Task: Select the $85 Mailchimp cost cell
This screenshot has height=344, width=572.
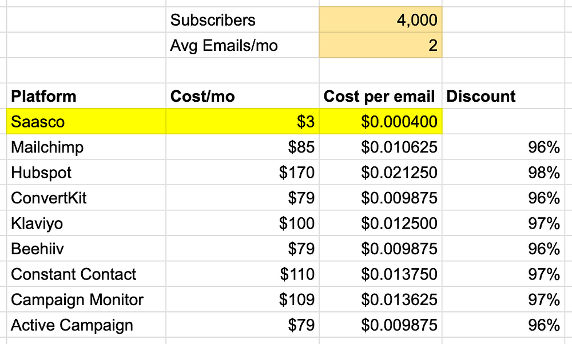Action: click(243, 147)
